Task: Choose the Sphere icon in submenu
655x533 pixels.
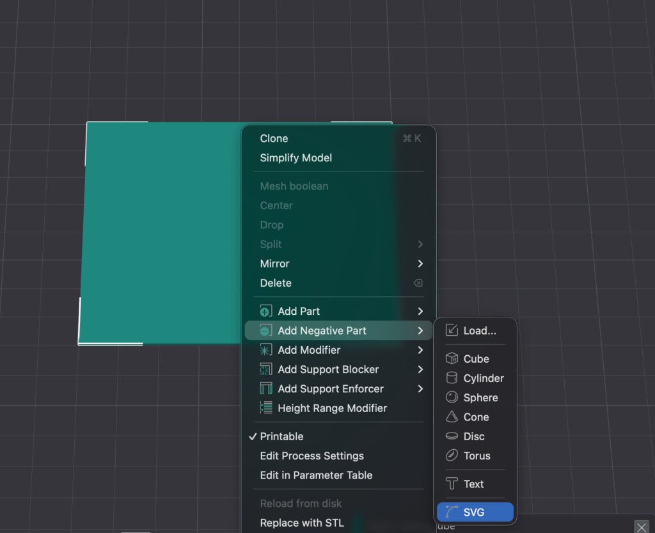Action: pos(452,397)
